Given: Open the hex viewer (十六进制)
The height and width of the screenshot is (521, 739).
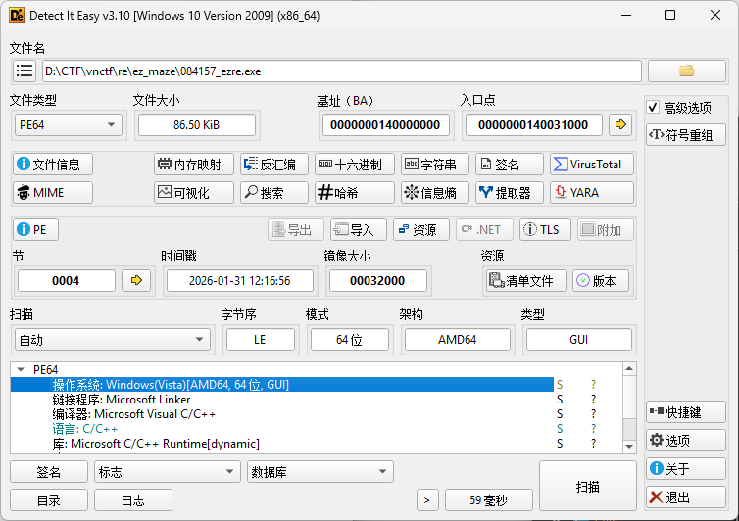Looking at the screenshot, I should pos(355,165).
